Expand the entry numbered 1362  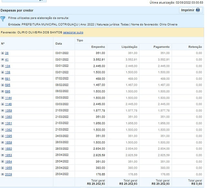[2, 130]
